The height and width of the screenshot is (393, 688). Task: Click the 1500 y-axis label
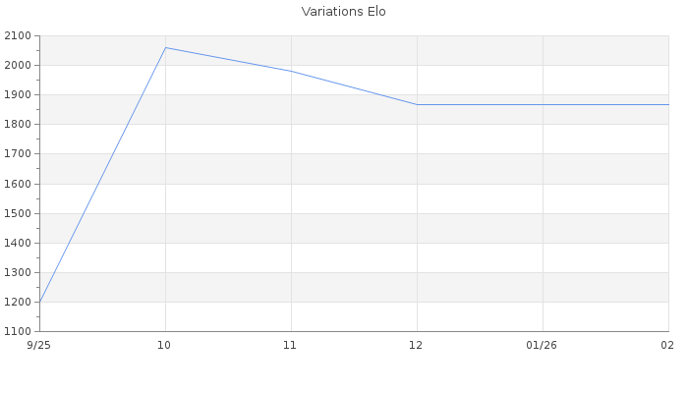(x=17, y=213)
